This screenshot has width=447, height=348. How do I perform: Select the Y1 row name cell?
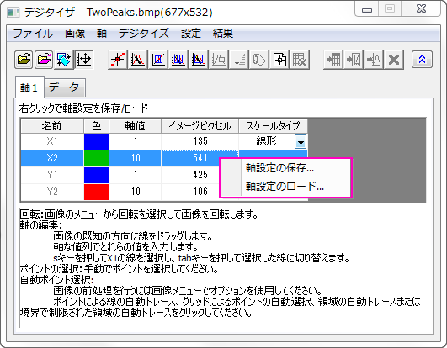tap(52, 175)
